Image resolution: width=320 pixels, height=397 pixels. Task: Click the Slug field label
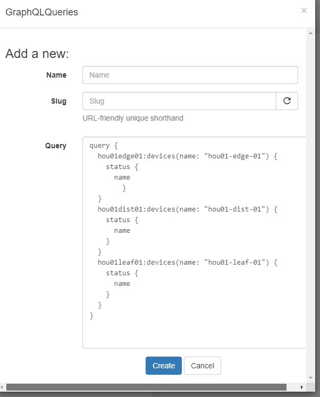click(x=58, y=101)
